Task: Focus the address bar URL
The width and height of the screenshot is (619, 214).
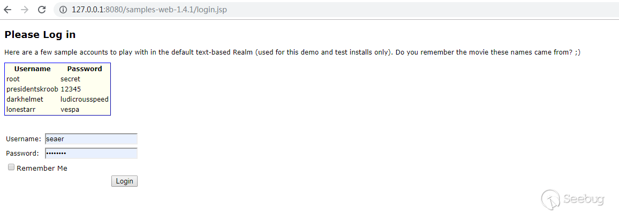Action: coord(149,10)
